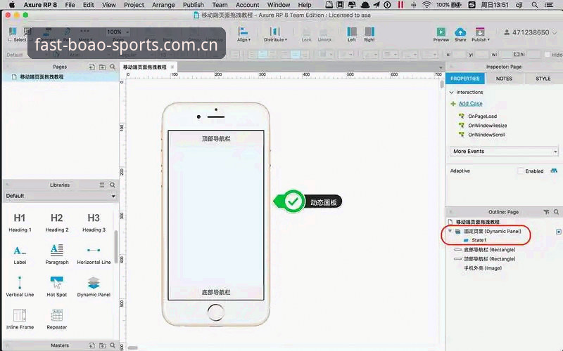Enable the Adaptive checkbox

pos(520,171)
